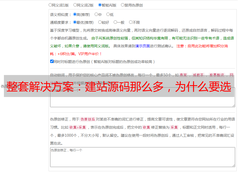
Task: Click the 股票配资 example keyword tag
Action: point(217,75)
